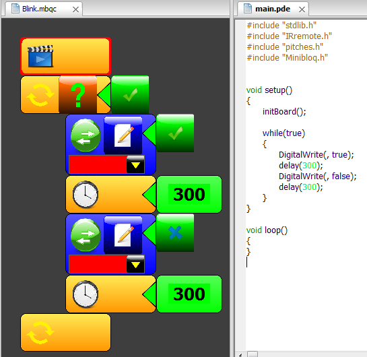Switch to the main.pde tab
Viewport: 367px width, 357px height.
click(273, 9)
